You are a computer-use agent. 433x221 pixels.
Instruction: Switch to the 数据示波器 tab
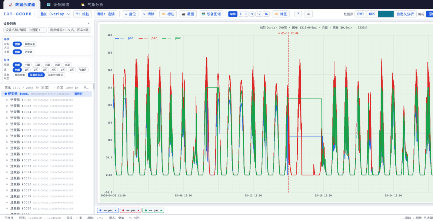tap(22, 5)
